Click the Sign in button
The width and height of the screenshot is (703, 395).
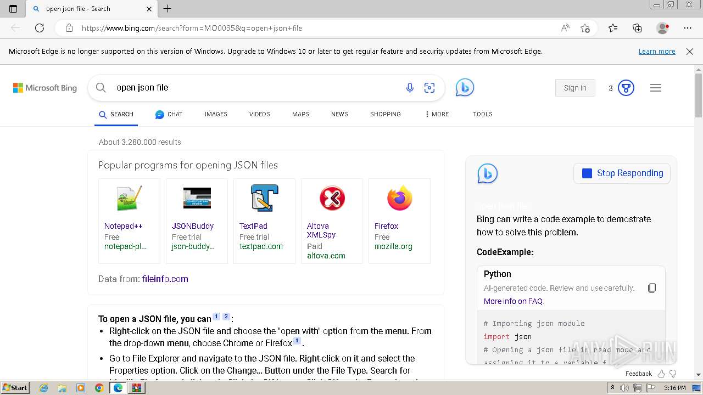pyautogui.click(x=575, y=88)
